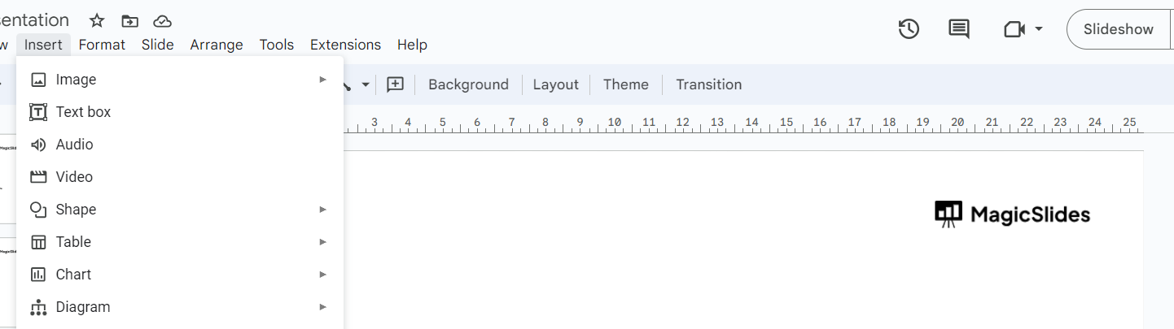Open the comments panel icon
The width and height of the screenshot is (1174, 329).
(x=959, y=29)
